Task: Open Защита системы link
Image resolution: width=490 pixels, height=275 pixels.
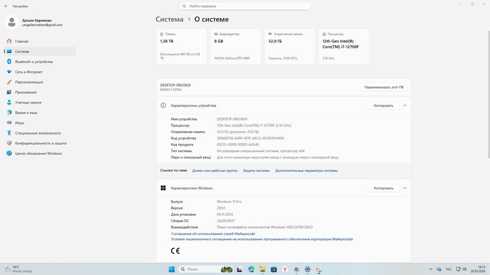Action: pos(256,171)
